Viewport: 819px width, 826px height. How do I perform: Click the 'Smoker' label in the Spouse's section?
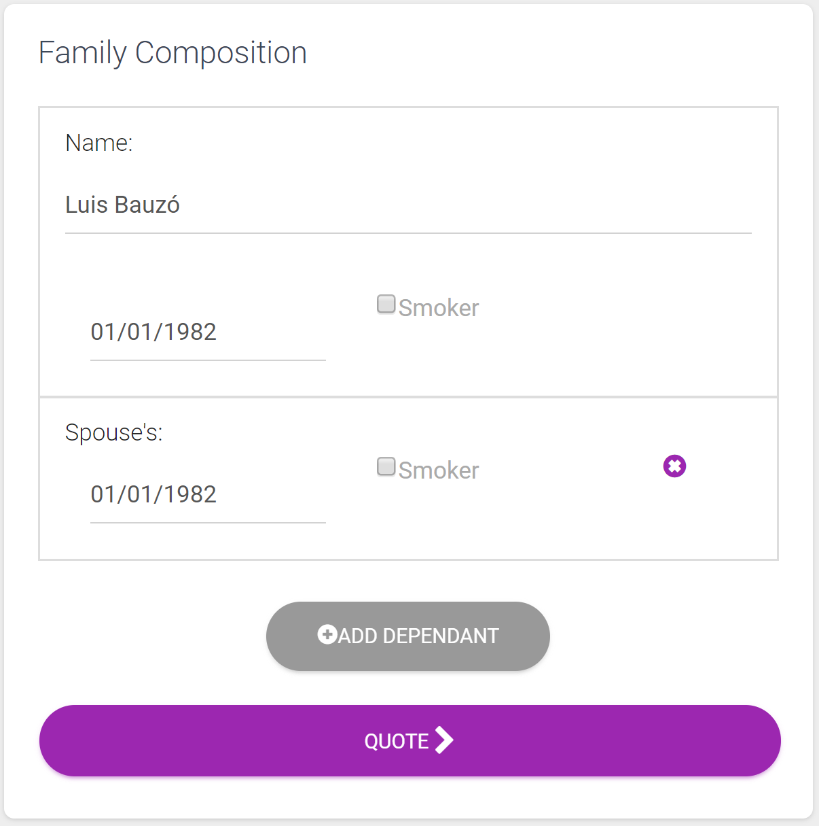click(x=439, y=470)
